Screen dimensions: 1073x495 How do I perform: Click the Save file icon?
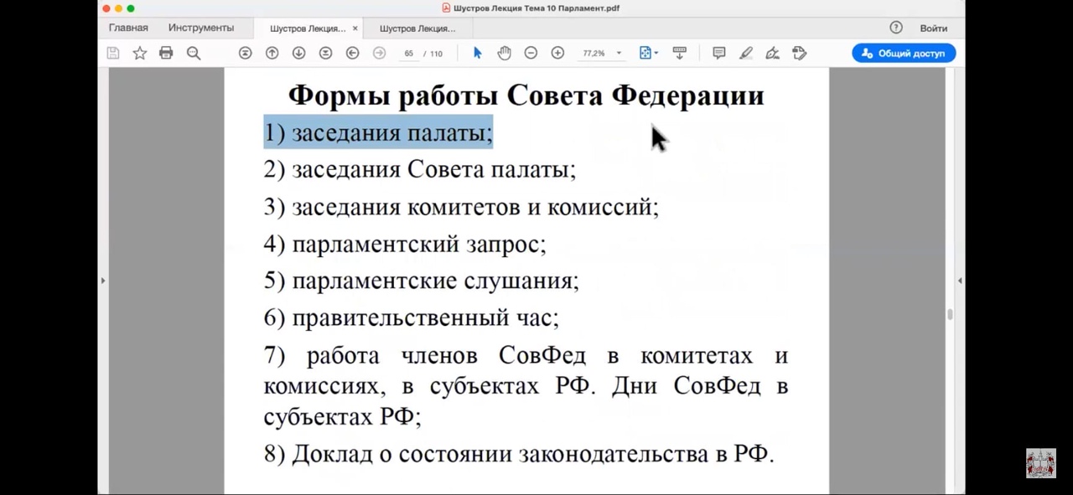click(x=113, y=53)
